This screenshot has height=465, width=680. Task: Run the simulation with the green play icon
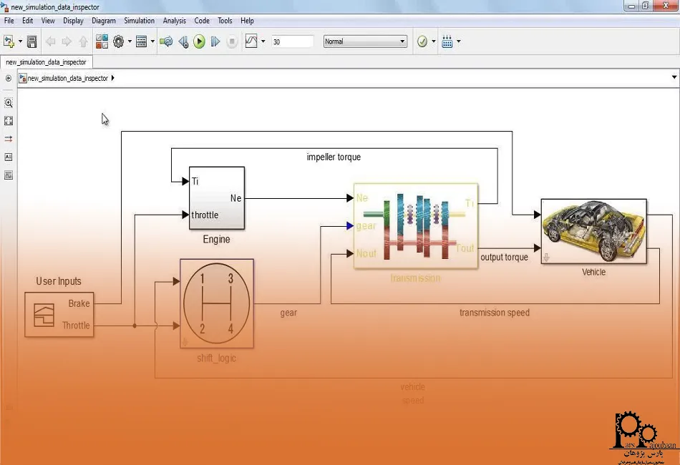pyautogui.click(x=200, y=41)
